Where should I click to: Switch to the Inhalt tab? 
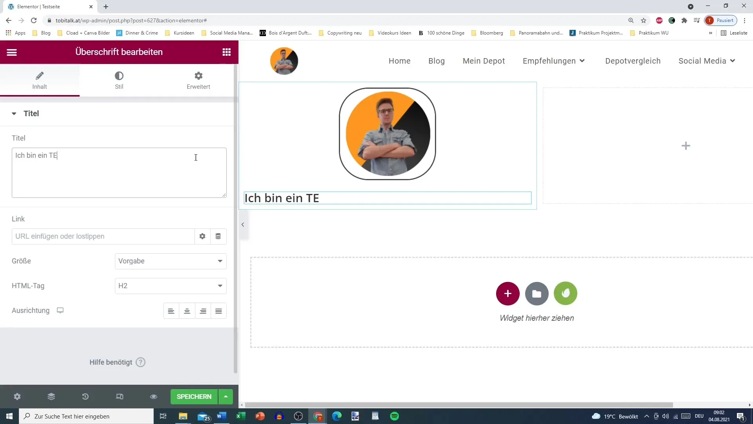40,80
